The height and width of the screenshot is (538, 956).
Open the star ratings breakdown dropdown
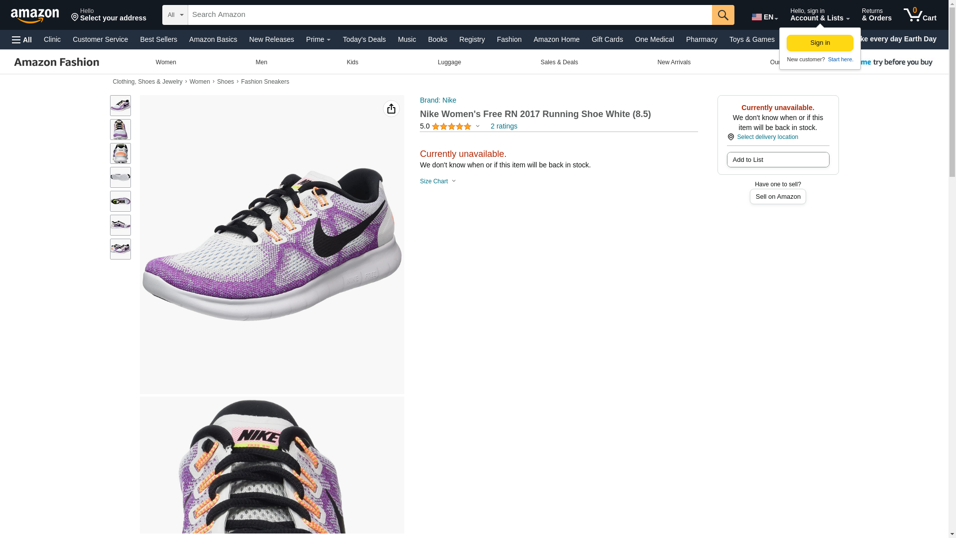[x=478, y=126]
